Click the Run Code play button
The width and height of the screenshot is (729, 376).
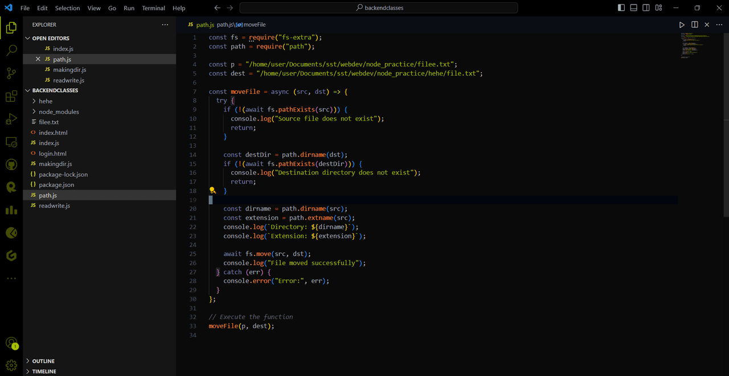pos(682,25)
